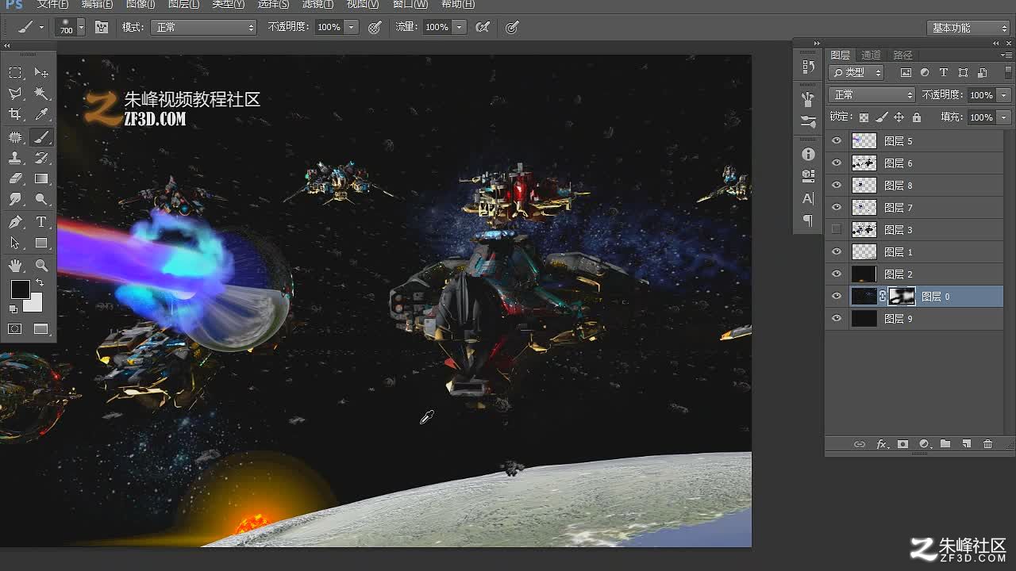This screenshot has width=1016, height=571.
Task: Open the workspace switcher dropdown
Action: (x=968, y=28)
